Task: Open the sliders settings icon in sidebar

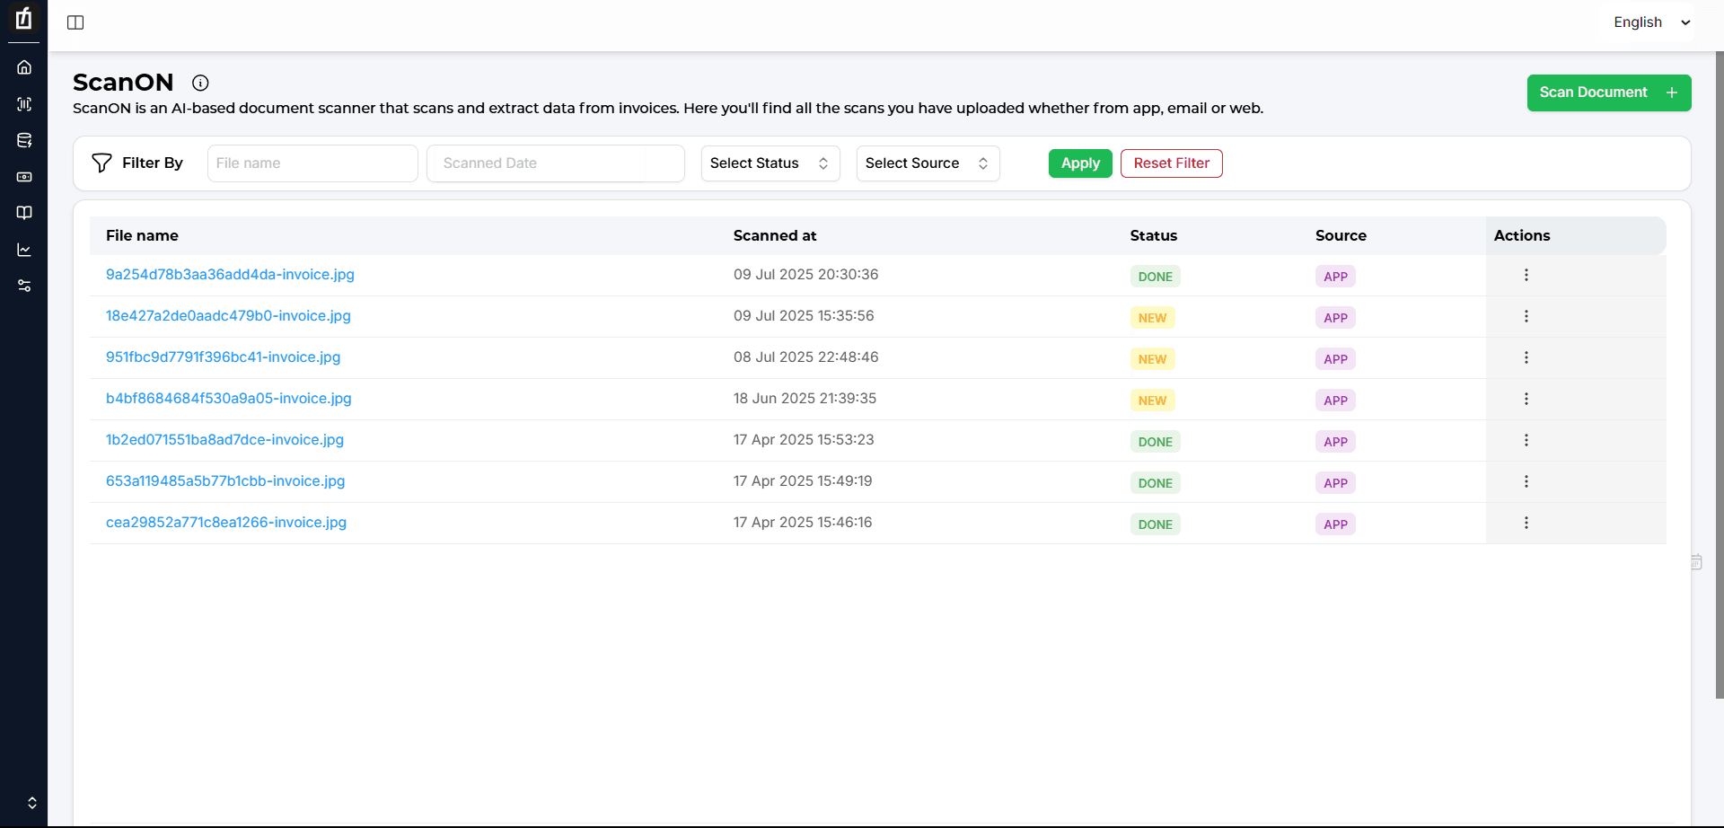Action: tap(24, 286)
